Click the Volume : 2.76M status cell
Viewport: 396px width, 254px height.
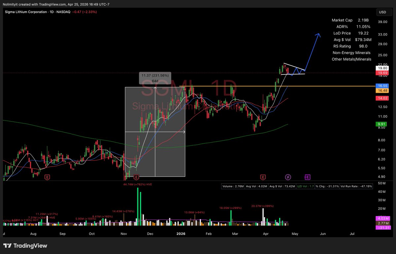click(x=233, y=186)
